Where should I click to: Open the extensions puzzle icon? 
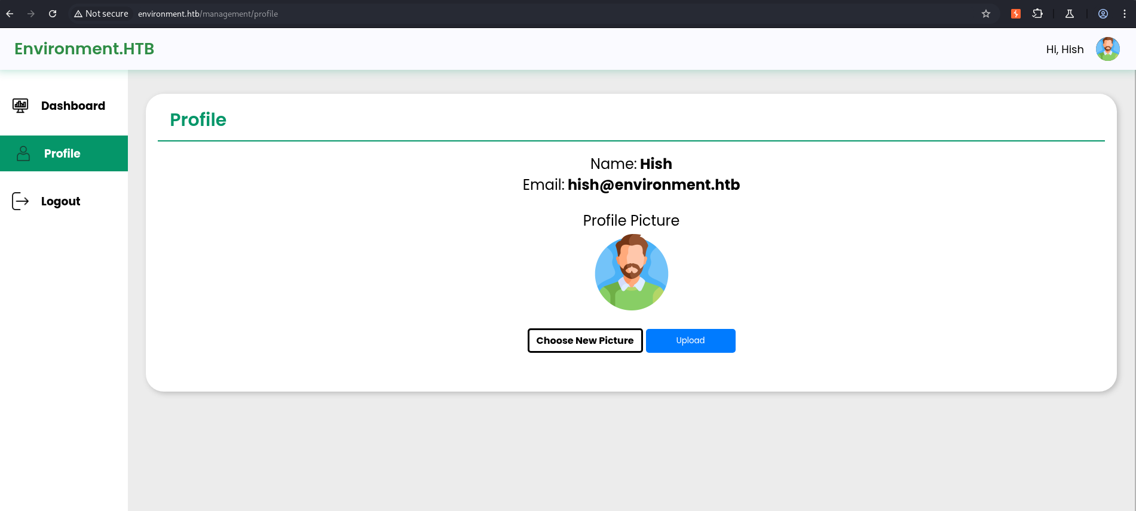1037,14
